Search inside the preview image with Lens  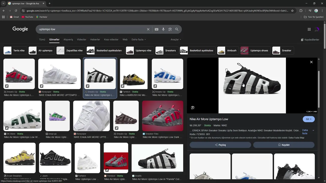pyautogui.click(x=193, y=108)
